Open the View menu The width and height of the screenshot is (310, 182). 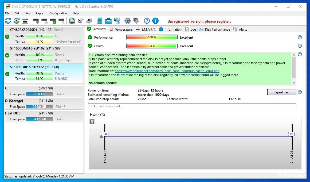(28, 13)
